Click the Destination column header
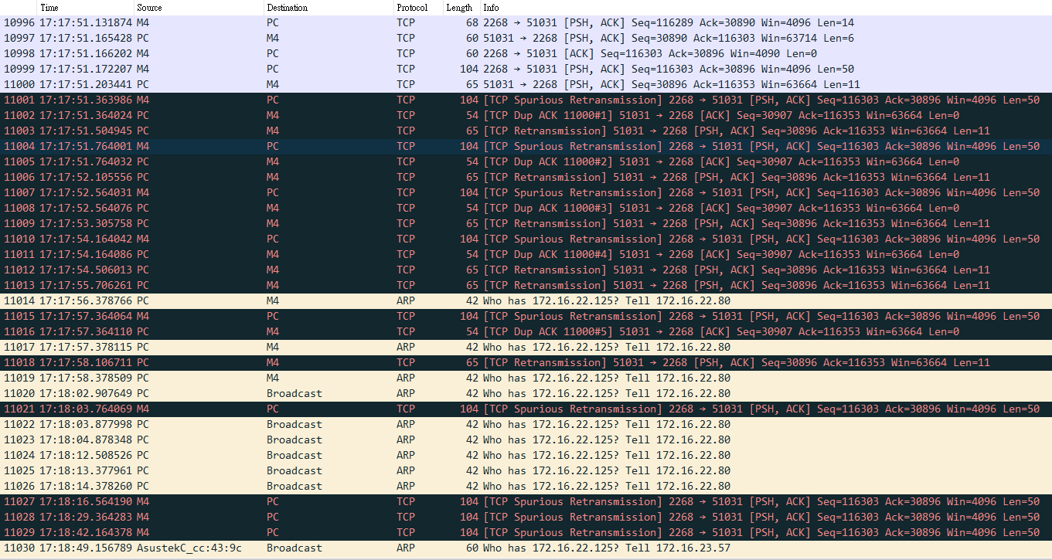This screenshot has height=560, width=1052. click(329, 8)
